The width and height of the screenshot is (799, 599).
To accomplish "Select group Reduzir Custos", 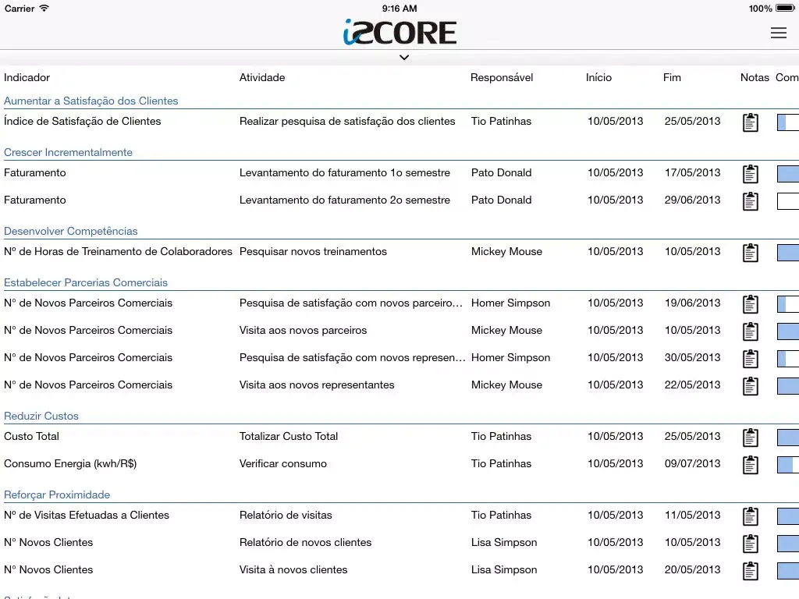I will tap(41, 416).
